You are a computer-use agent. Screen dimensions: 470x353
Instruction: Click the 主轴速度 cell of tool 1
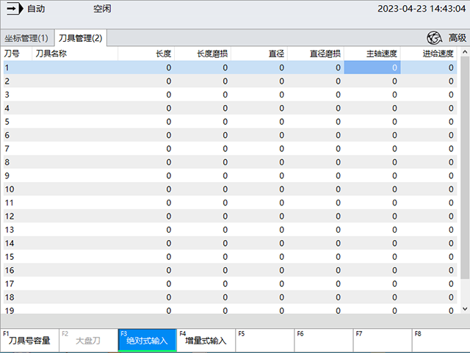[x=372, y=68]
